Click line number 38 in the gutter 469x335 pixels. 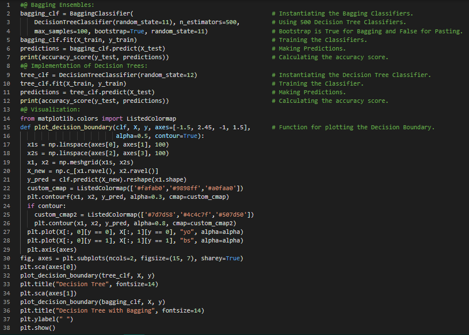click(7, 328)
